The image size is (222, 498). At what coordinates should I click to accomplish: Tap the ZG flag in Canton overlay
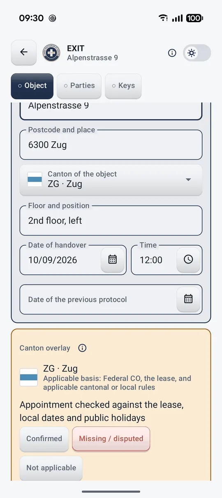point(29,377)
